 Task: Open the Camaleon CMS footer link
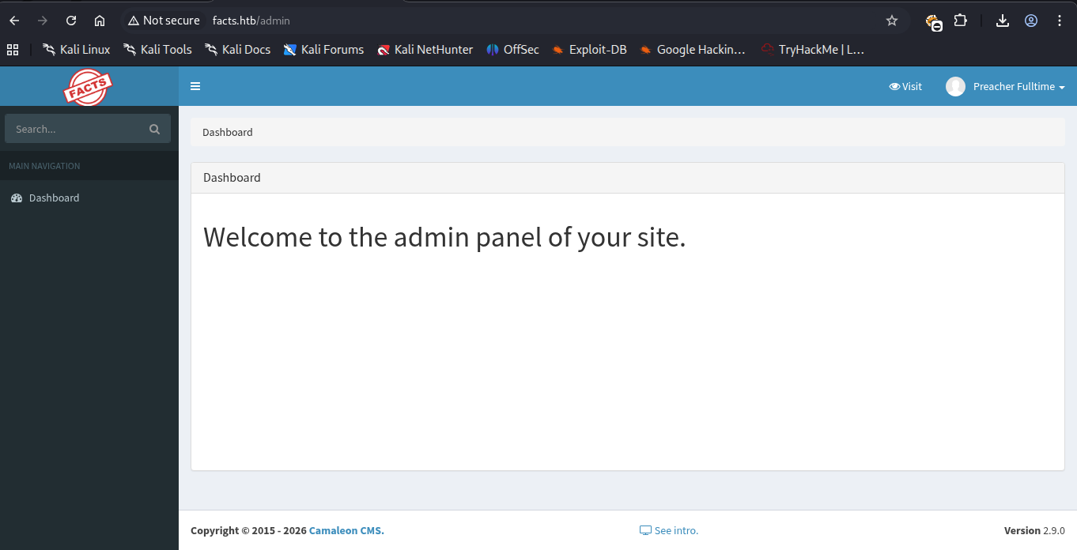click(x=346, y=531)
